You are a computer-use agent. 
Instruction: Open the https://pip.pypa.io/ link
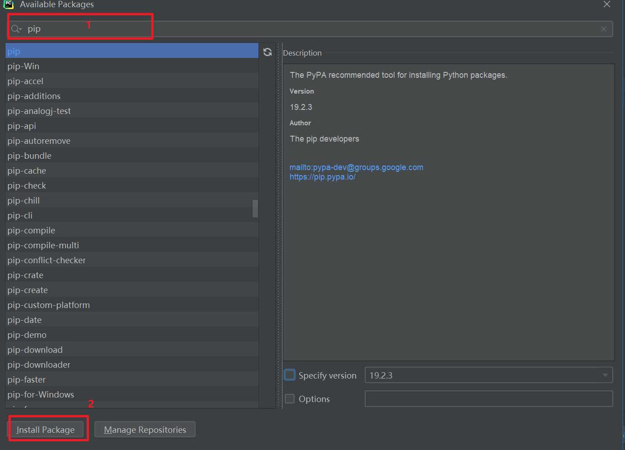[322, 177]
